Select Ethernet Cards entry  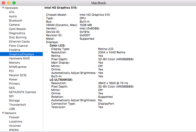point(19,42)
